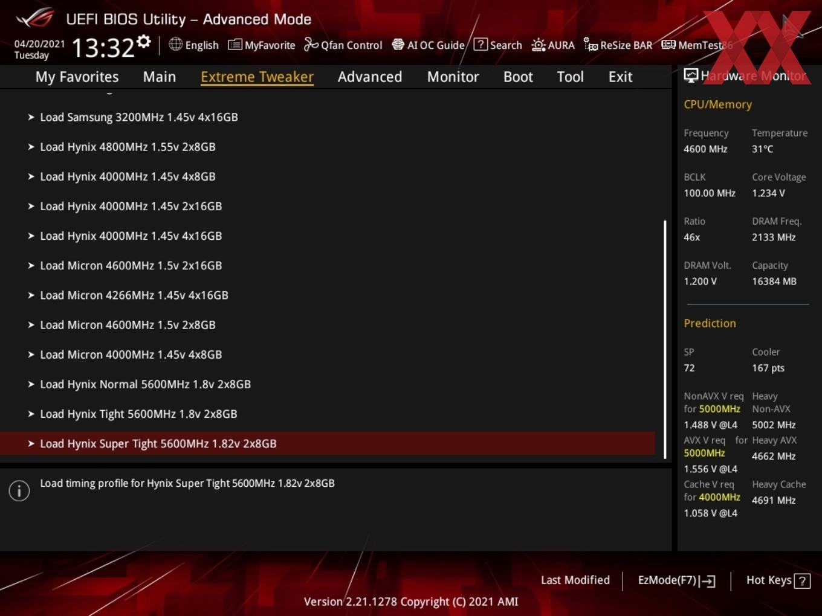822x616 pixels.
Task: Open the Exit tab
Action: pyautogui.click(x=620, y=77)
